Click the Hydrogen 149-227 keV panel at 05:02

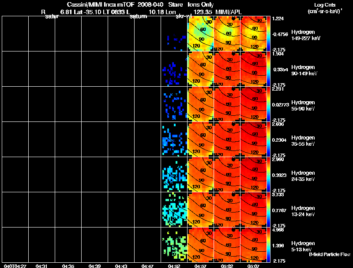[227, 34]
